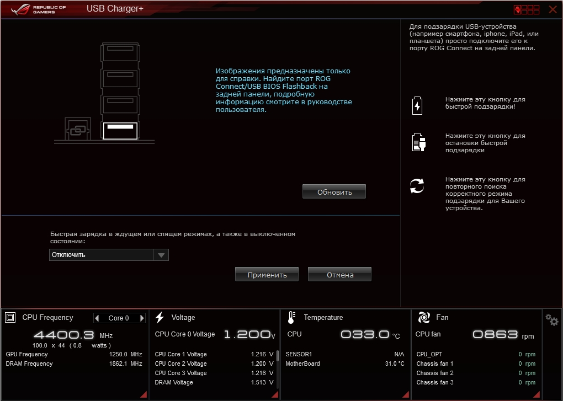Image resolution: width=563 pixels, height=401 pixels.
Task: Click CPU Core 3 Voltage row
Action: 214,373
